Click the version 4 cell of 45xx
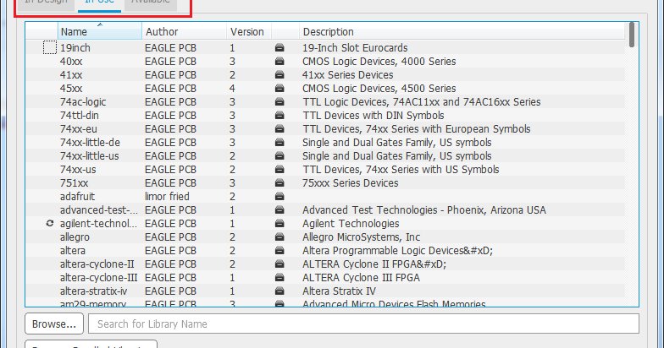This screenshot has height=348, width=664. [232, 88]
